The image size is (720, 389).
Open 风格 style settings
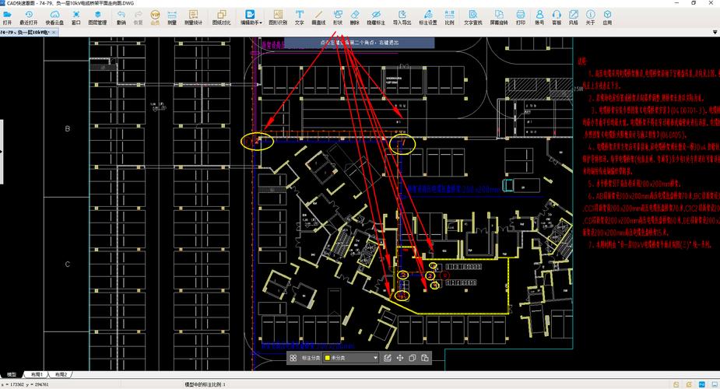(x=574, y=17)
